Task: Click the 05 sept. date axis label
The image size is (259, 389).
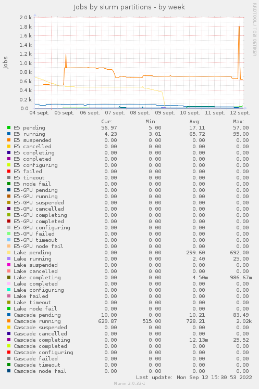Action: [x=65, y=113]
